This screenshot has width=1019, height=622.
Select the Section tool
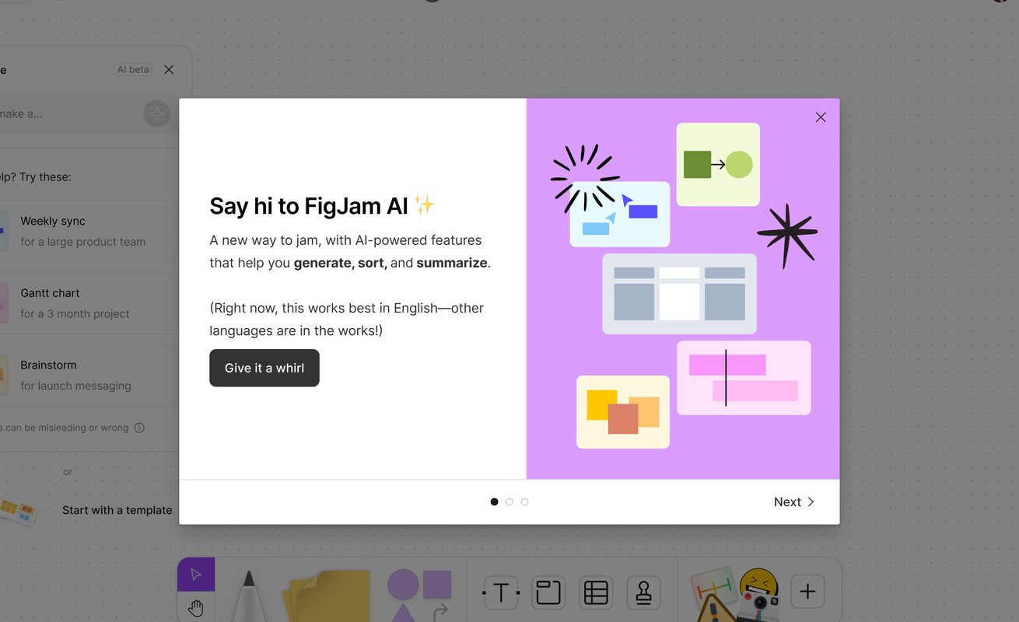tap(548, 592)
